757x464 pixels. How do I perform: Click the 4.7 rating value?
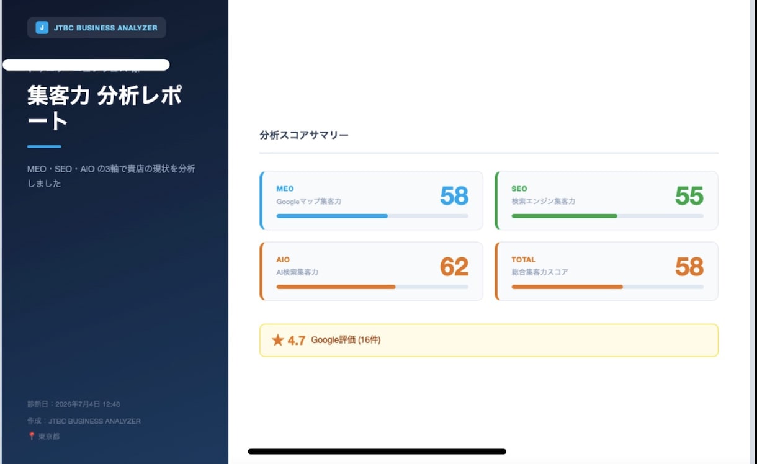tap(296, 341)
